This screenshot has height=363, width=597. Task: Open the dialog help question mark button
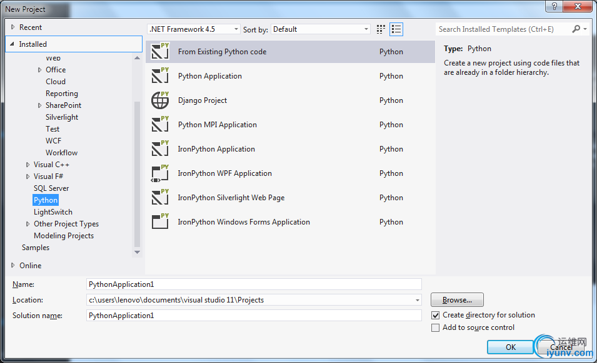[x=554, y=6]
